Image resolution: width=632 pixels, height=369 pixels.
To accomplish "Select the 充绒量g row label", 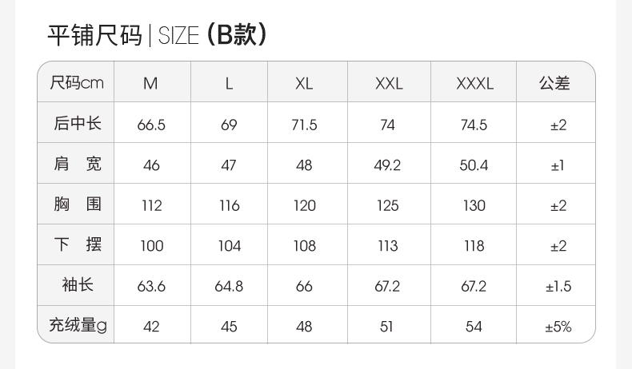I will [78, 325].
